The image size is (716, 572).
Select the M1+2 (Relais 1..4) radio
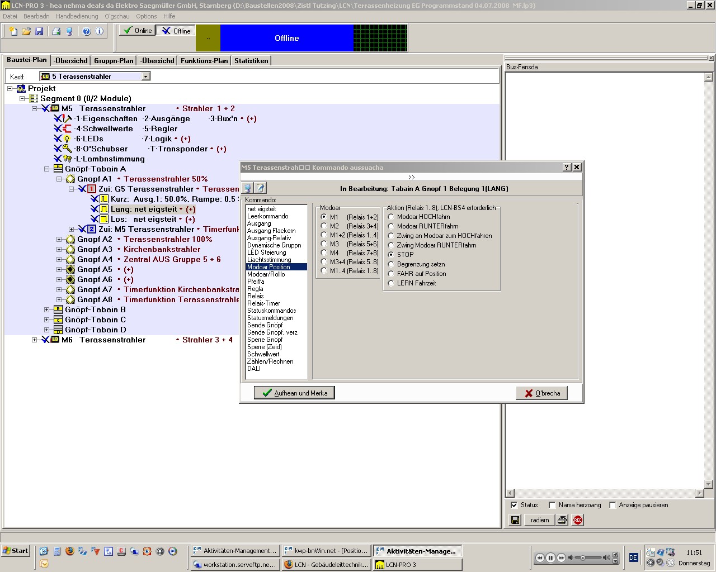coord(324,235)
